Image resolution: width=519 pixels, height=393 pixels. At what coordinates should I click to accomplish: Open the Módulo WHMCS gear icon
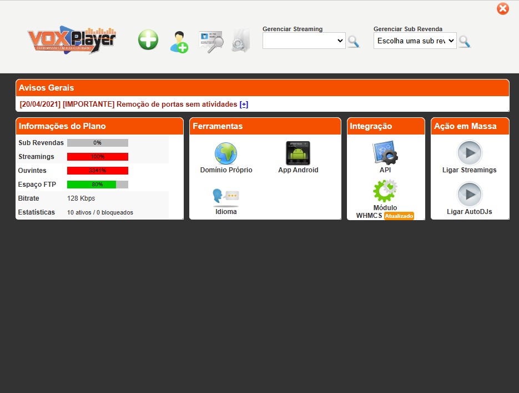pos(385,192)
